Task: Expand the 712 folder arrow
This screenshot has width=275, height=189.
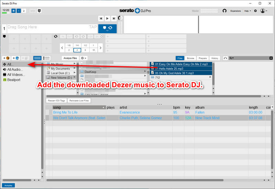Action: tap(210, 77)
